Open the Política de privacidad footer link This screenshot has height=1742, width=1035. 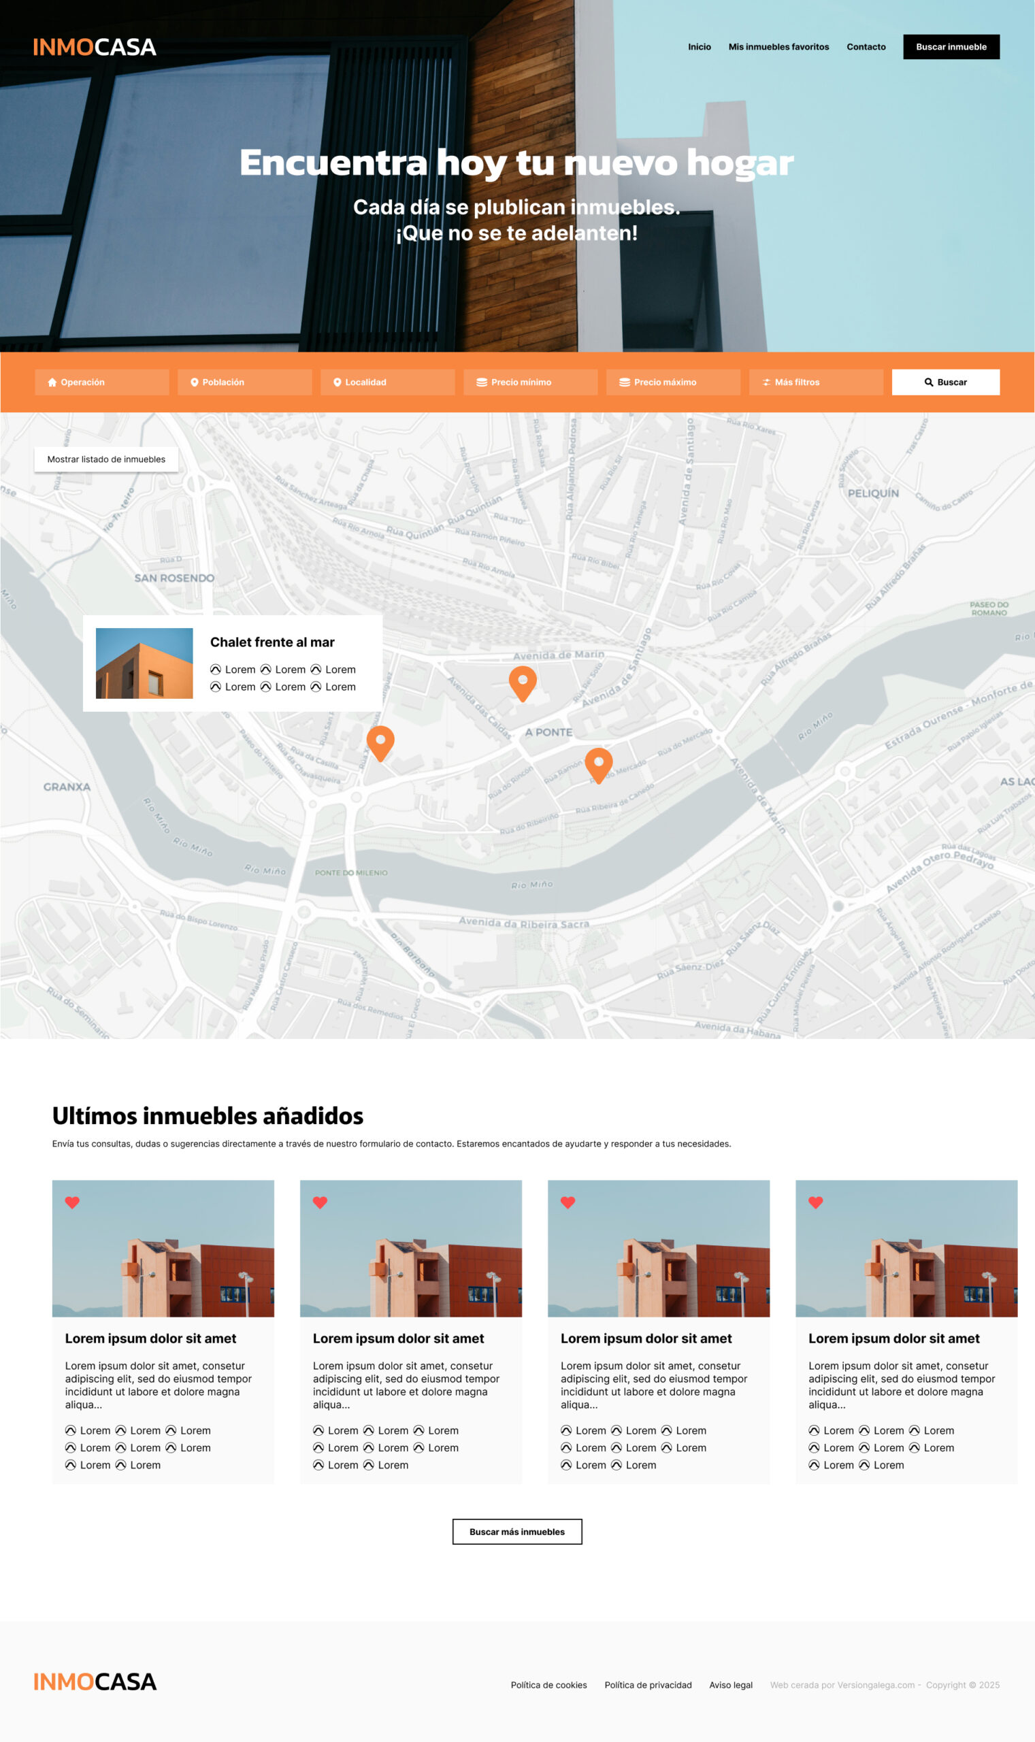pos(648,1685)
